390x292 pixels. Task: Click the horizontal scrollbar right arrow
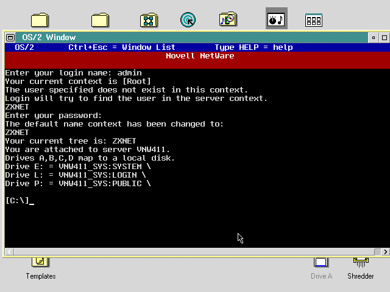tap(385, 252)
